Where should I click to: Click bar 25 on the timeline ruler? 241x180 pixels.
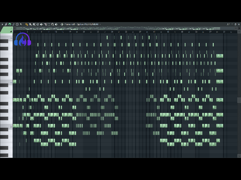(98, 31)
